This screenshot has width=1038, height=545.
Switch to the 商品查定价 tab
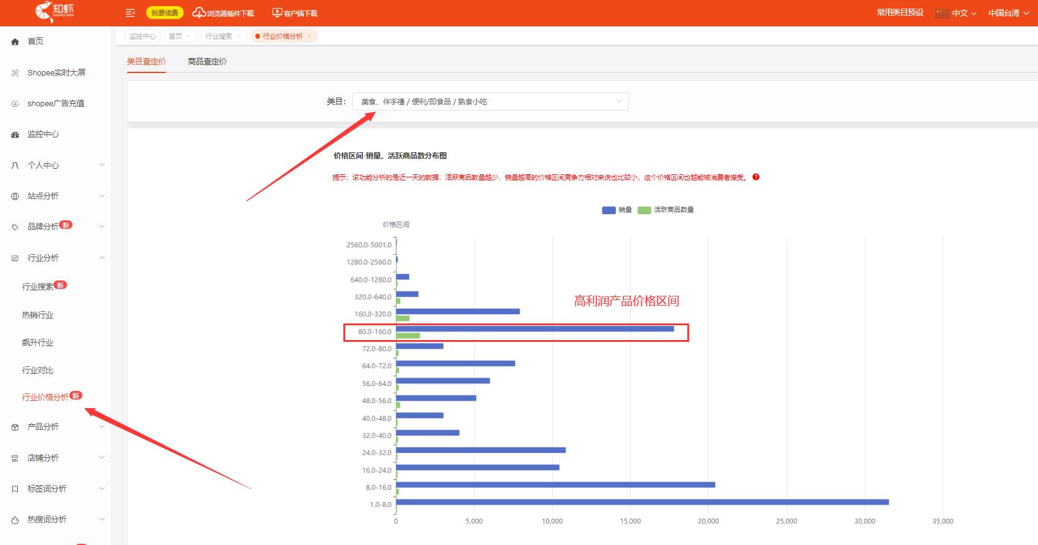[x=208, y=61]
